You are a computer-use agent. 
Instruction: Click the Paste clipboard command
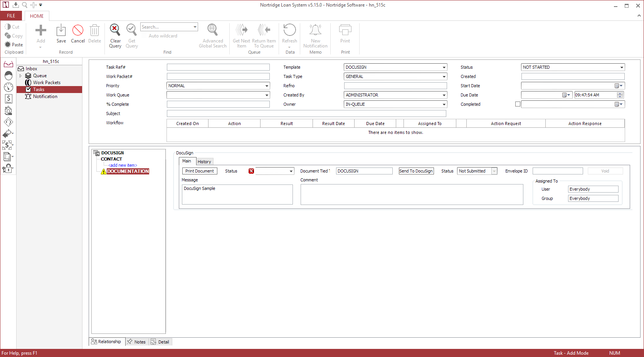tap(13, 45)
